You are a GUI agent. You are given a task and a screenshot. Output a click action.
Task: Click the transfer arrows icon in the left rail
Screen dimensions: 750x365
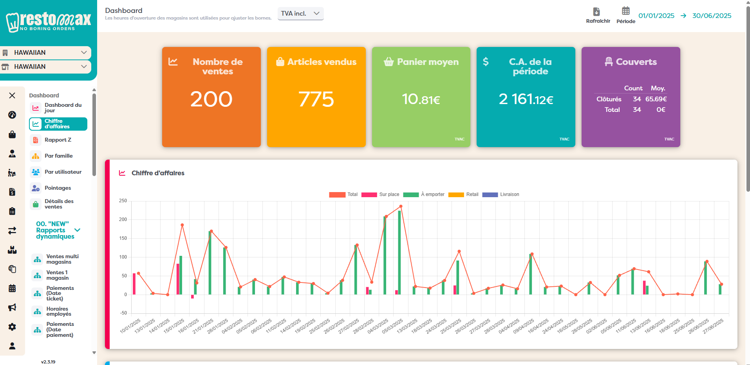12,231
